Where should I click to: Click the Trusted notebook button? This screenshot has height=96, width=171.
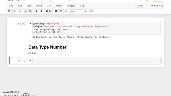[140, 6]
